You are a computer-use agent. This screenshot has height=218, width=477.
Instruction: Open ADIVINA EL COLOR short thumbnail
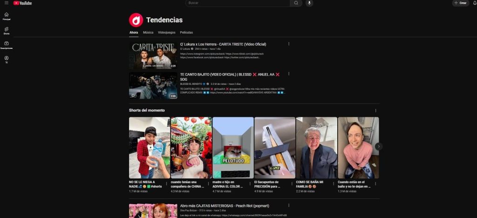pyautogui.click(x=233, y=148)
